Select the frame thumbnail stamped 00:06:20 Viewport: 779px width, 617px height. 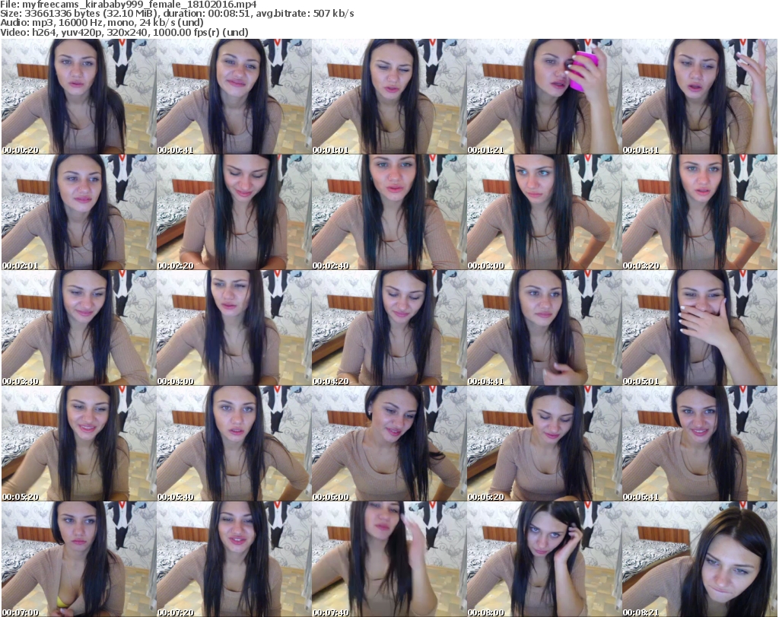pyautogui.click(x=545, y=444)
